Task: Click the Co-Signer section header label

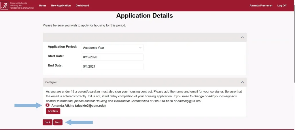Action: [51, 82]
